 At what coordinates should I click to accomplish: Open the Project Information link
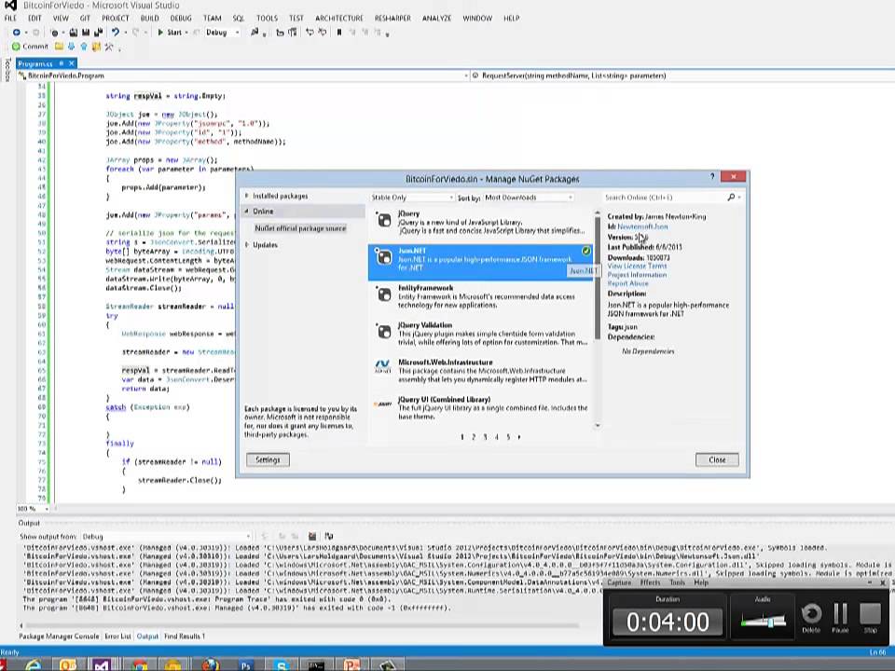[637, 274]
